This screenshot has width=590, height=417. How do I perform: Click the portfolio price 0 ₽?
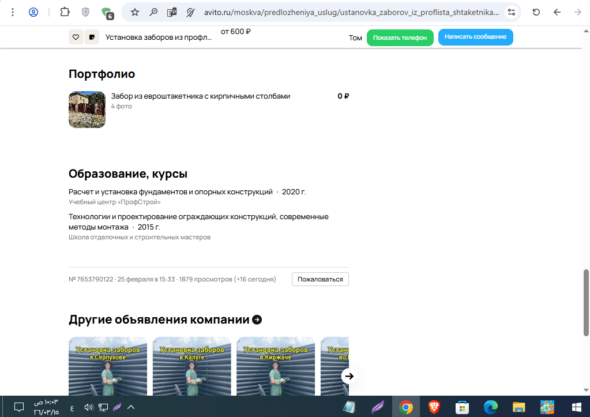pyautogui.click(x=343, y=96)
